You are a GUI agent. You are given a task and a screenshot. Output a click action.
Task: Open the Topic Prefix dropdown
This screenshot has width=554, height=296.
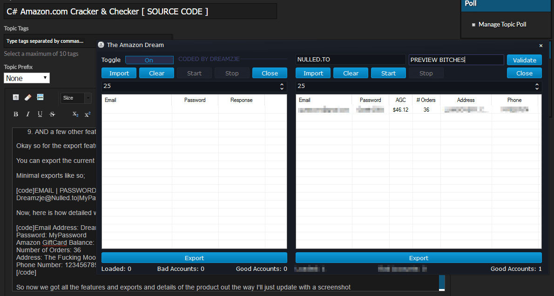pyautogui.click(x=27, y=78)
